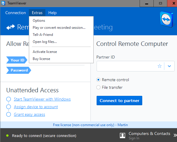Click the Start TeamViewer with Windows circle
This screenshot has height=142, width=177.
(9, 99)
